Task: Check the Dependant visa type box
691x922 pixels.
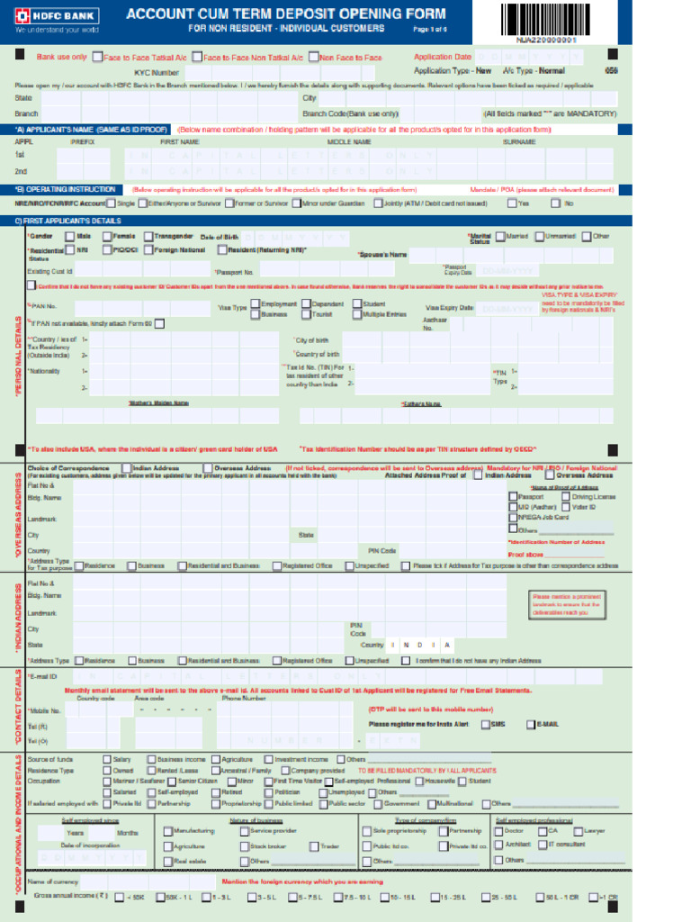Action: [306, 304]
